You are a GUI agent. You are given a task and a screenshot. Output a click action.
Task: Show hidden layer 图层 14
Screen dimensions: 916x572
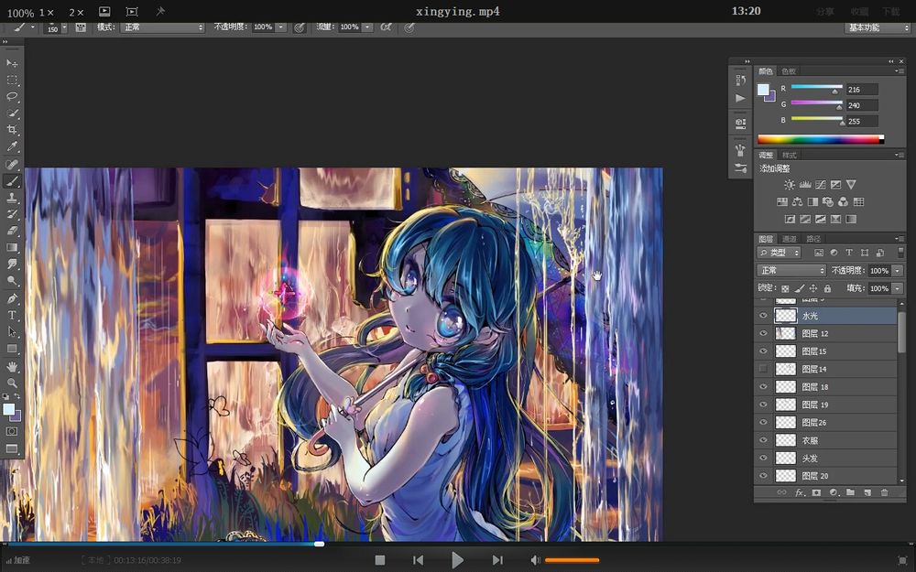[763, 369]
